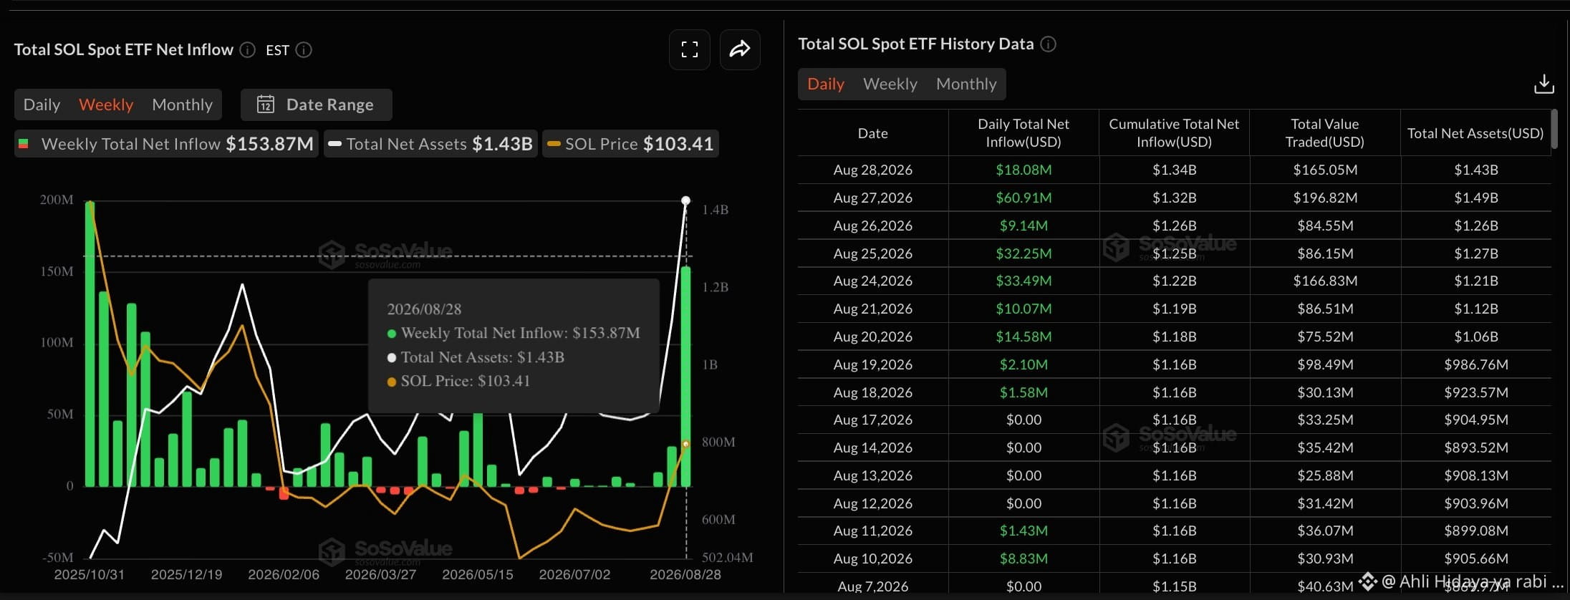Viewport: 1570px width, 600px height.
Task: Click the 2025/10/31 x-axis date label
Action: 90,574
